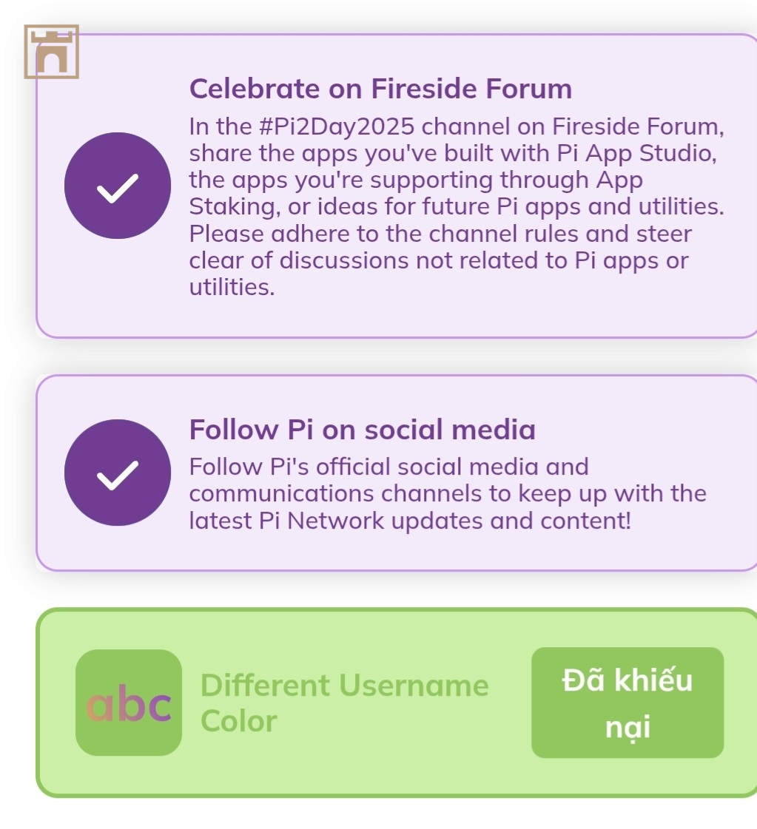Image resolution: width=757 pixels, height=829 pixels.
Task: Toggle the Fireside Forum checkmark circle
Action: [118, 186]
